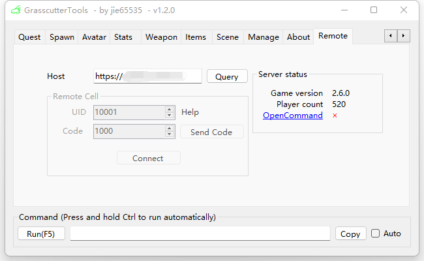
Task: Open the Quest tab
Action: coord(29,37)
